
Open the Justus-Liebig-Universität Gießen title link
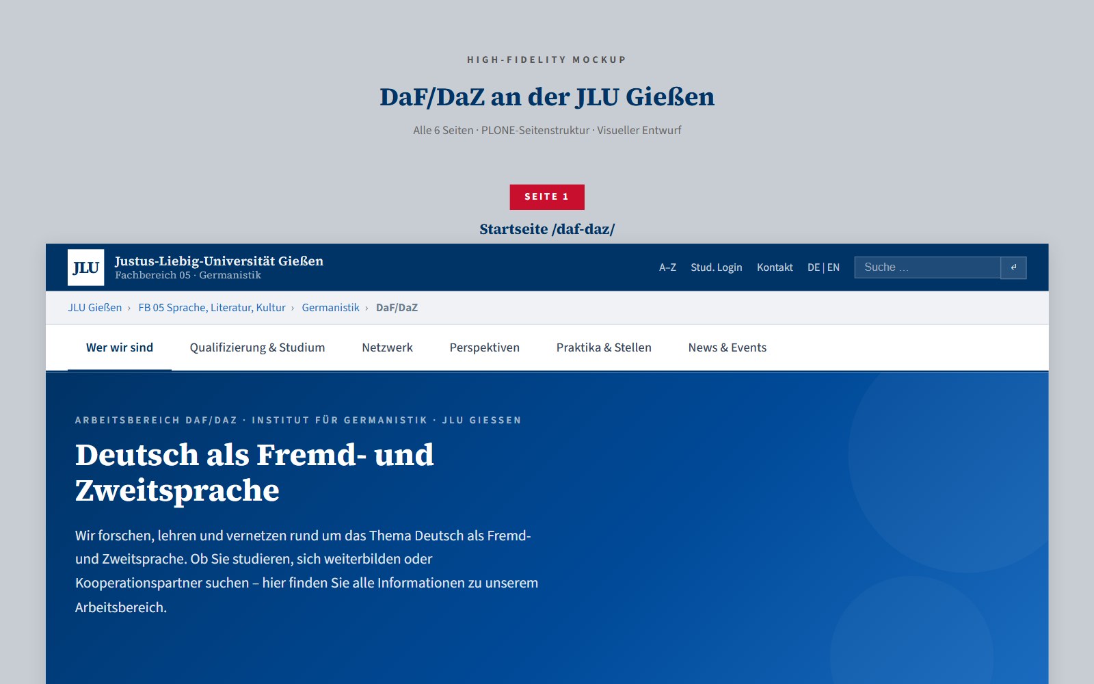[x=219, y=261]
